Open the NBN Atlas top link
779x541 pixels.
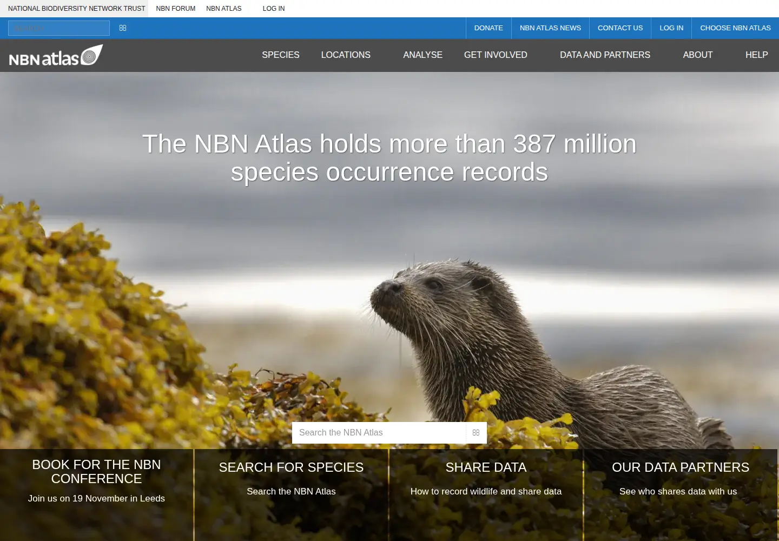224,9
